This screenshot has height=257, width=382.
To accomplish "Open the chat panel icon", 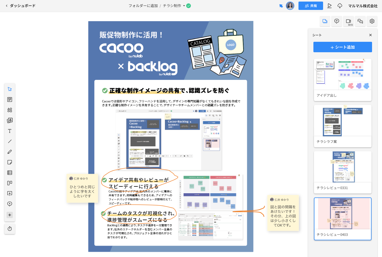I will (337, 21).
